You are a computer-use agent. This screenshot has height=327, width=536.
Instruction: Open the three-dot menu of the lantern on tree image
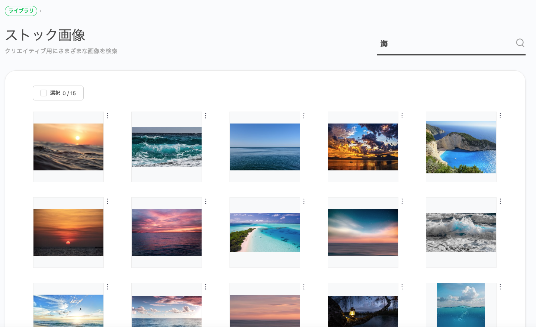coord(402,287)
